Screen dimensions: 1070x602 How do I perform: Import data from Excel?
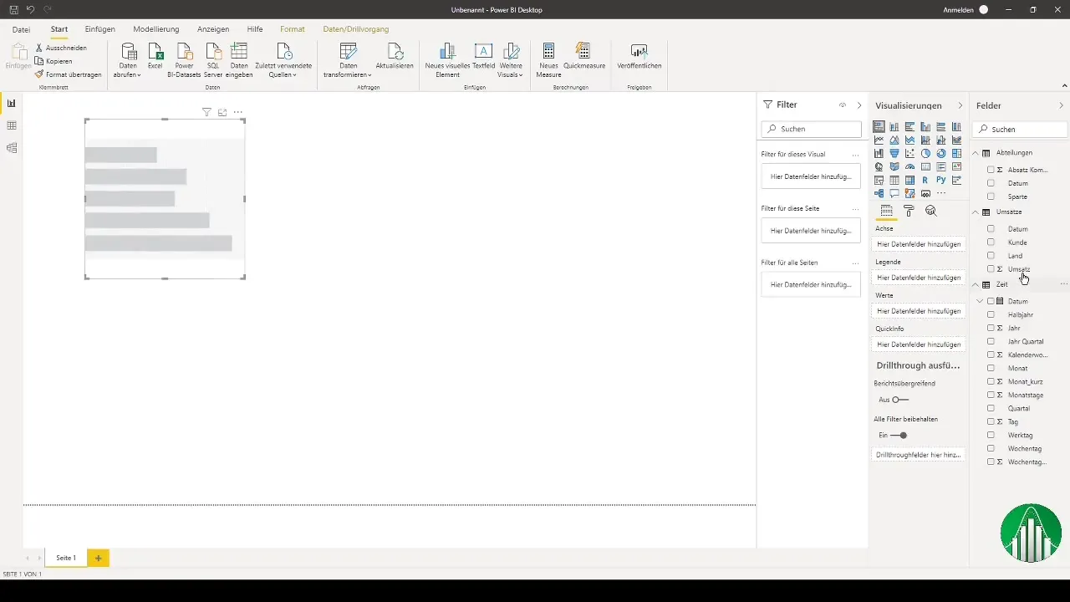(x=155, y=56)
